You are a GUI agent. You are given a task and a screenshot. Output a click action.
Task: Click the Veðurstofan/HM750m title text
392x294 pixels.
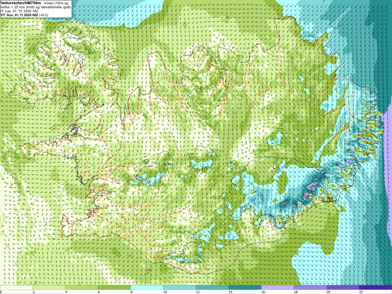(x=21, y=3)
